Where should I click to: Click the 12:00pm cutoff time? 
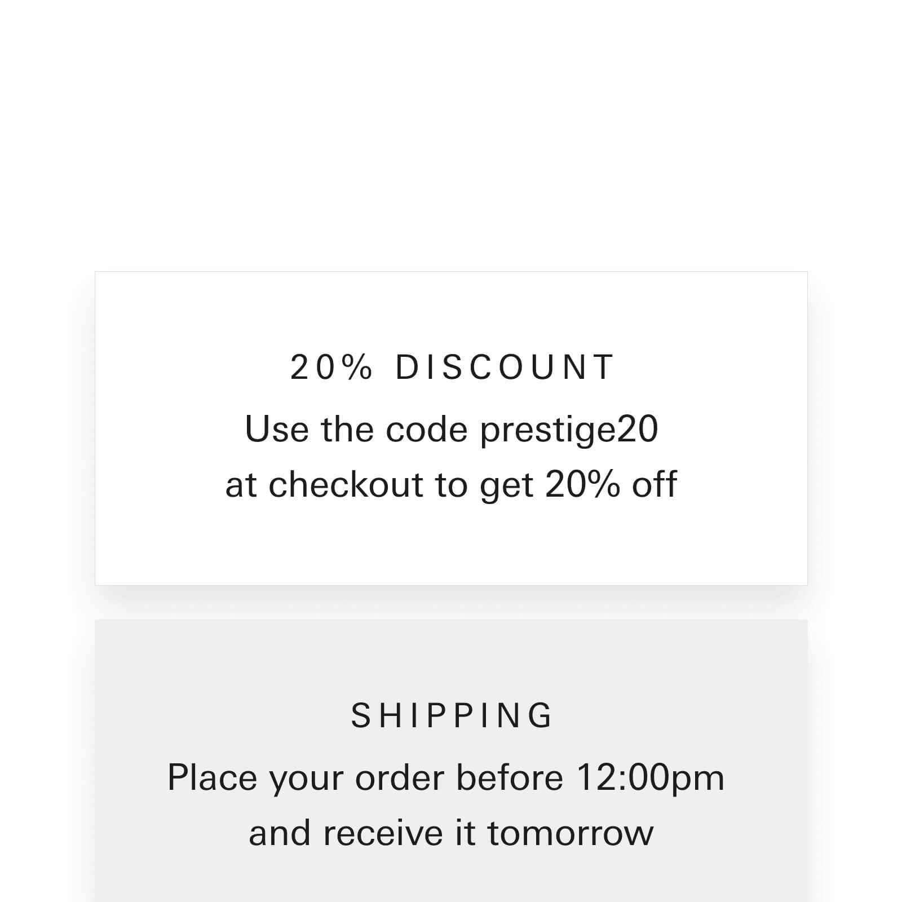click(x=651, y=778)
